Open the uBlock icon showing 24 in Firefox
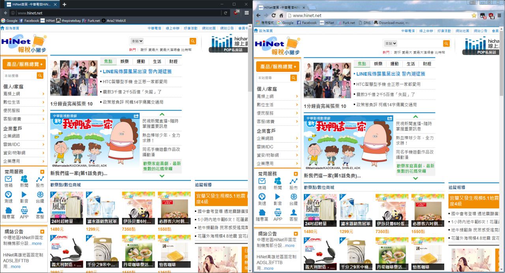The height and width of the screenshot is (273, 505). tap(236, 13)
